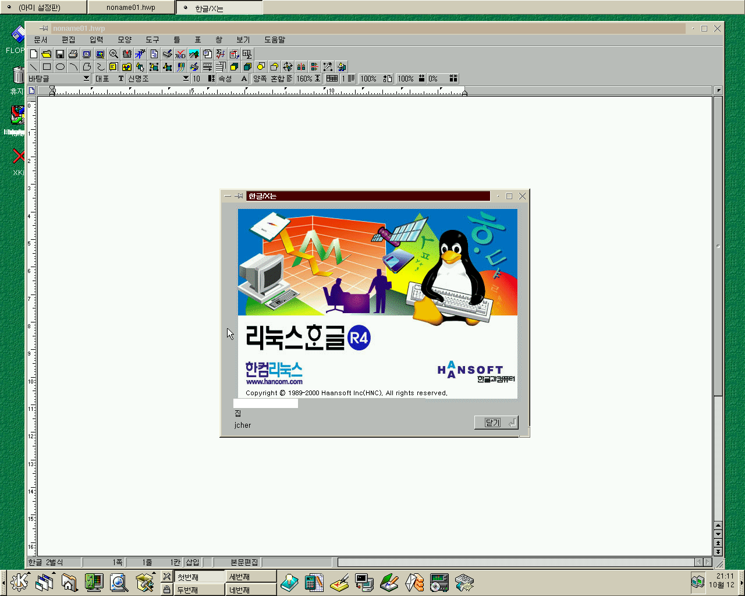The width and height of the screenshot is (745, 596).
Task: Open the home folder icon on the panel
Action: coord(69,582)
